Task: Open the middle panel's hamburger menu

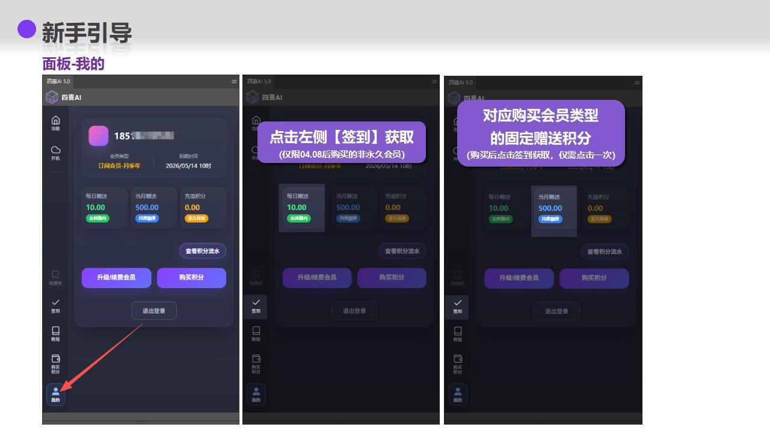Action: pos(435,81)
